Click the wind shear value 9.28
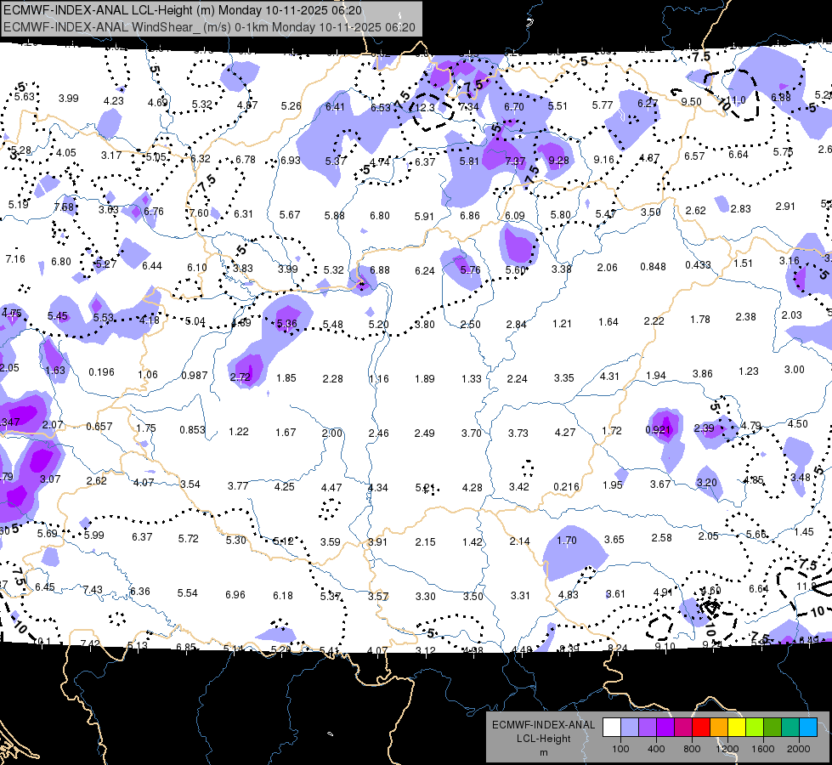 558,160
